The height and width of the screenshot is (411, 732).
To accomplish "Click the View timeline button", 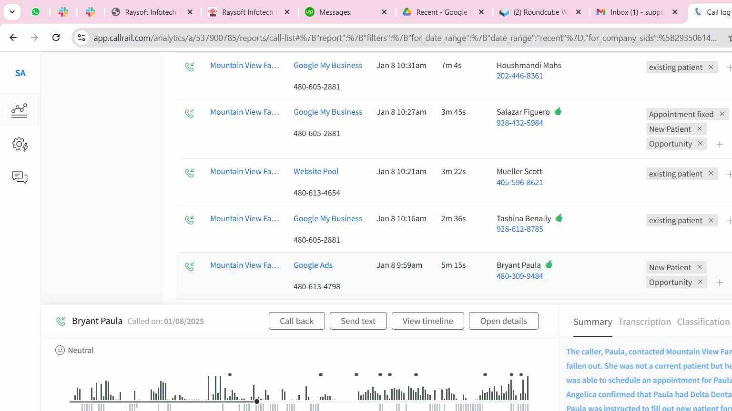I will [x=428, y=321].
